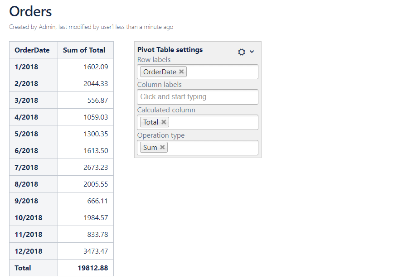Image resolution: width=393 pixels, height=279 pixels.
Task: Open the pivot table settings gear icon
Action: tap(242, 52)
